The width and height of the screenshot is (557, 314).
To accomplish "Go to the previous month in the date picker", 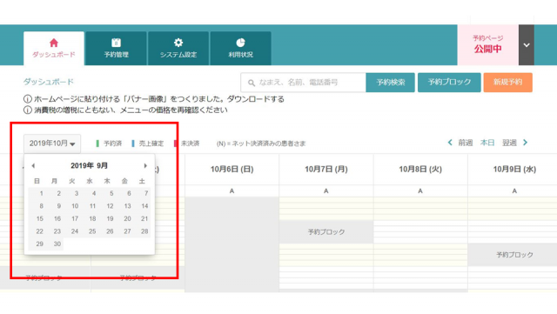I will [33, 165].
